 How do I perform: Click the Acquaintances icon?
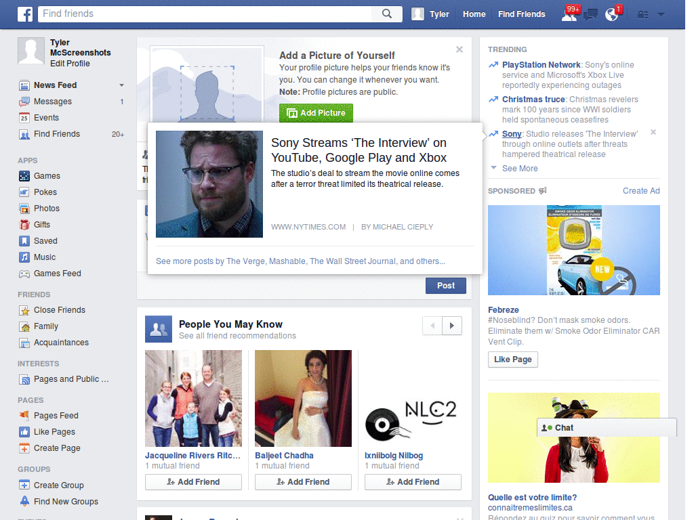coord(24,343)
